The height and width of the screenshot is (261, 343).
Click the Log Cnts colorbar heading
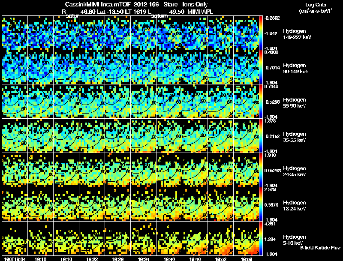point(316,5)
